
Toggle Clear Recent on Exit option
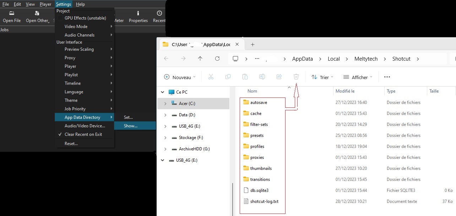[x=83, y=134]
